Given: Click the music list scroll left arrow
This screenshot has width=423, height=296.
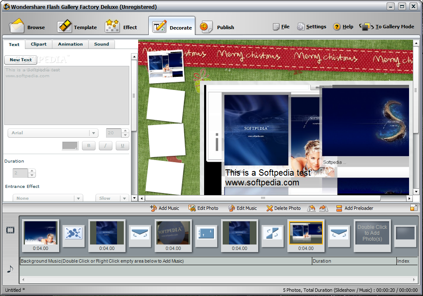Looking at the screenshot, I should (x=23, y=280).
